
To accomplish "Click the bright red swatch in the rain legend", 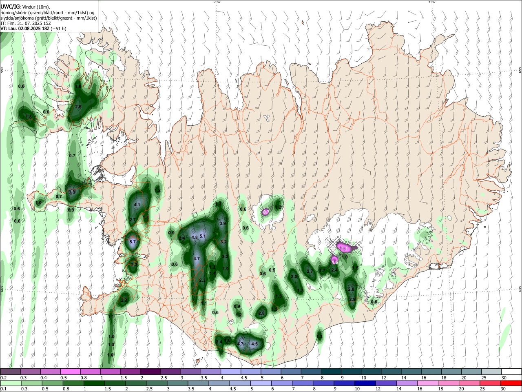I will (x=511, y=383).
